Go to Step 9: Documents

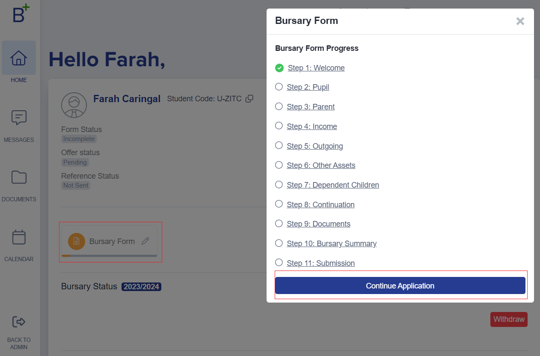[318, 224]
